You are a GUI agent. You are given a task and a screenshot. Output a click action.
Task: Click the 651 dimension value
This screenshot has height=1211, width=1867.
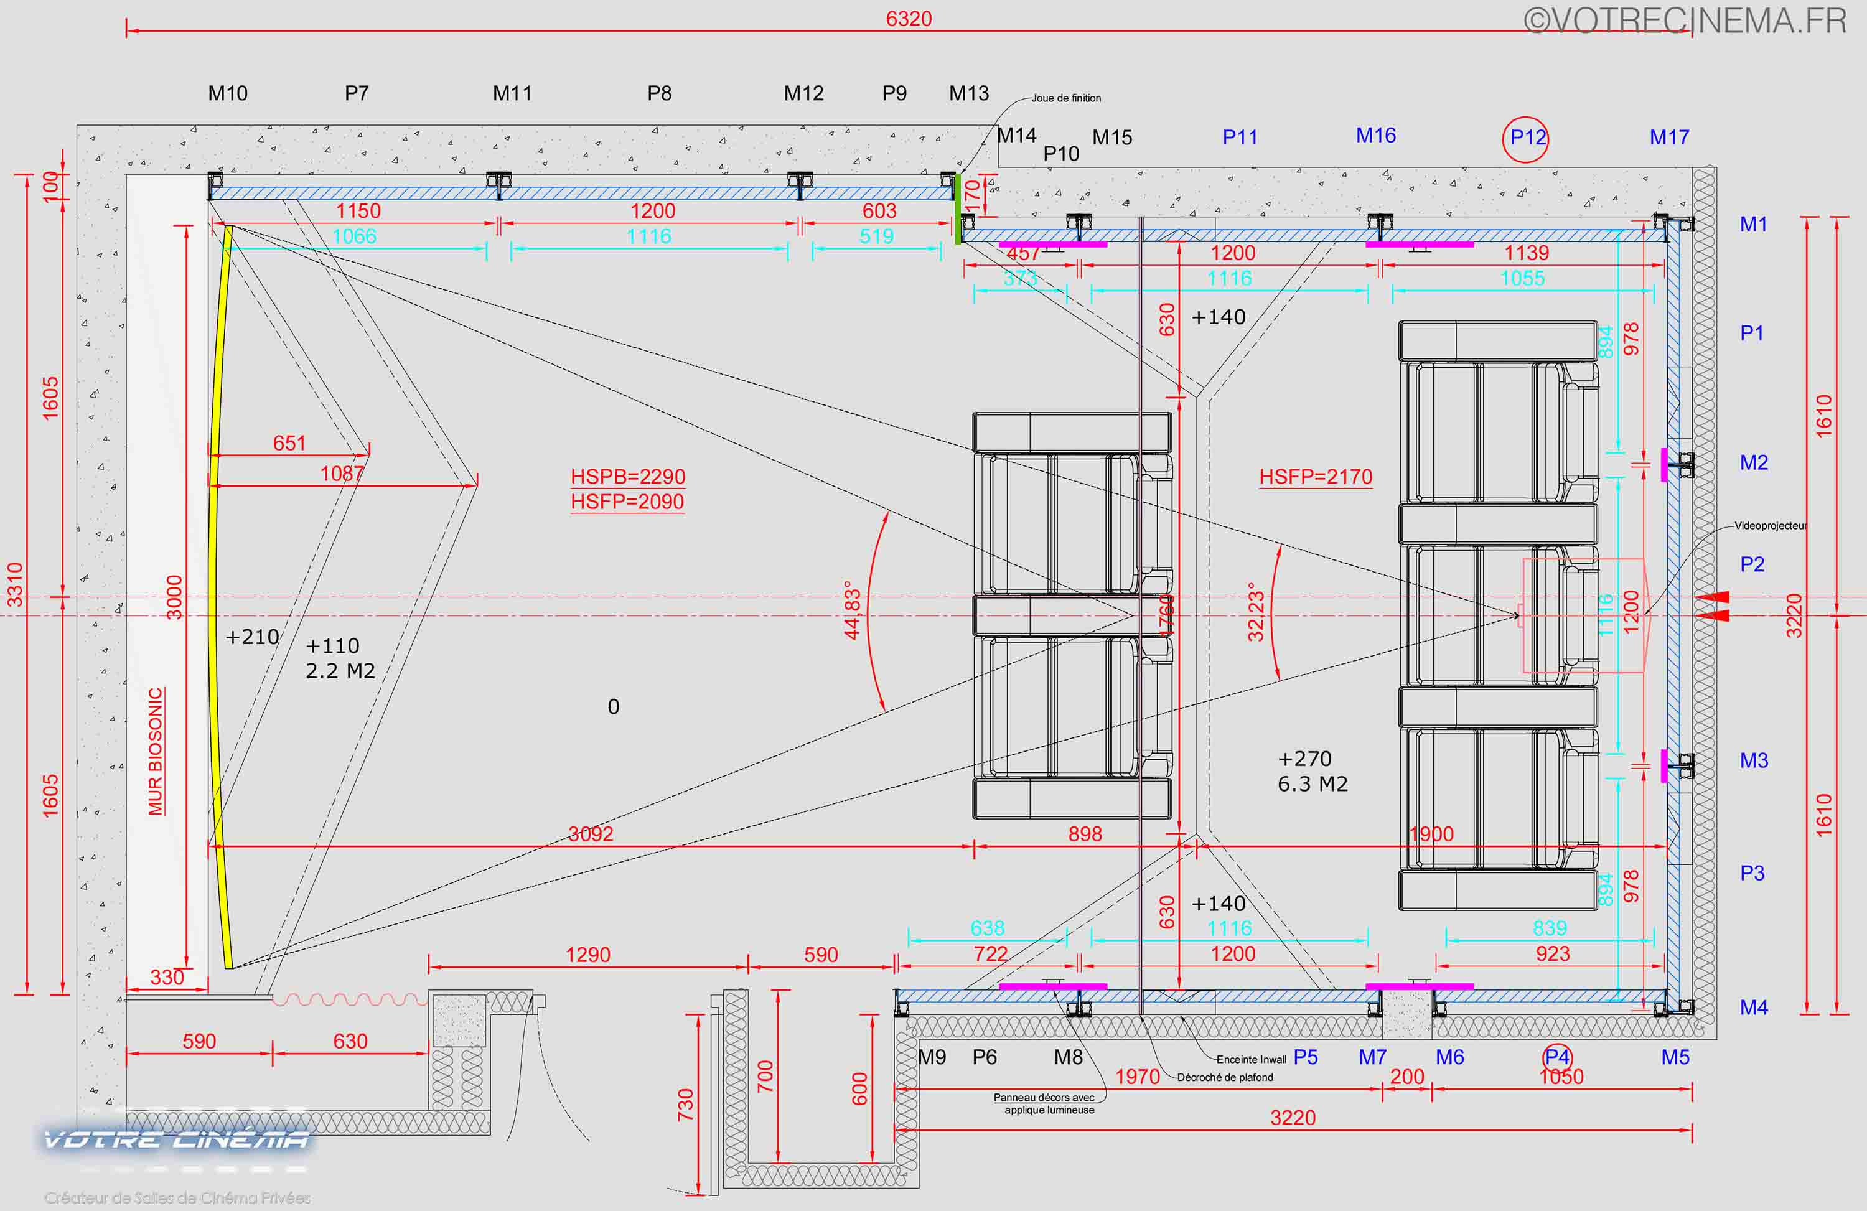[289, 443]
